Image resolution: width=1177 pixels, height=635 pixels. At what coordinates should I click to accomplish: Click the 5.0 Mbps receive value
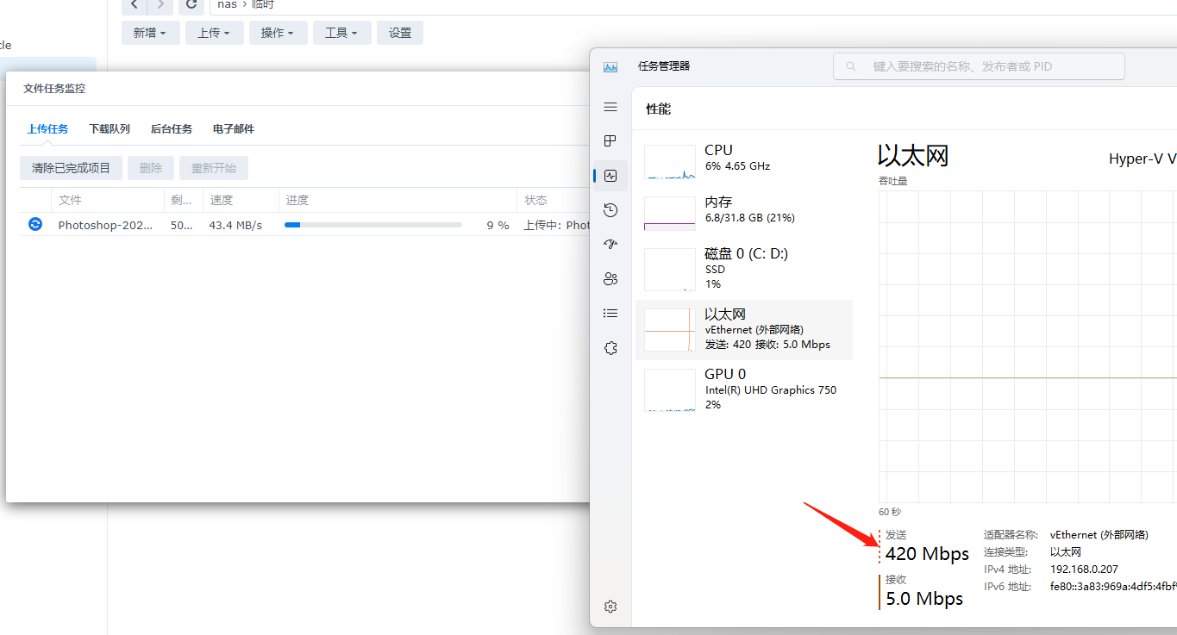[924, 598]
